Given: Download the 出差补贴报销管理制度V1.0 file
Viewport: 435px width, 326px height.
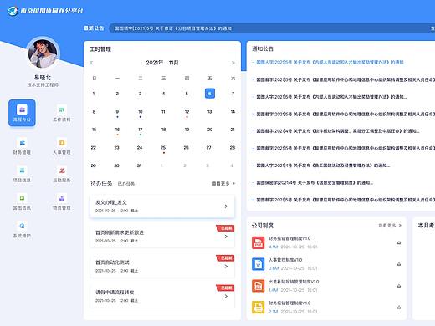Looking at the screenshot, I should pyautogui.click(x=399, y=286).
